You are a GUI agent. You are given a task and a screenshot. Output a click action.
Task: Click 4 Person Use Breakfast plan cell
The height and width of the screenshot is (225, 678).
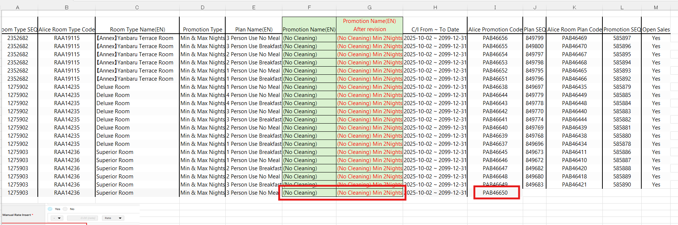(254, 103)
